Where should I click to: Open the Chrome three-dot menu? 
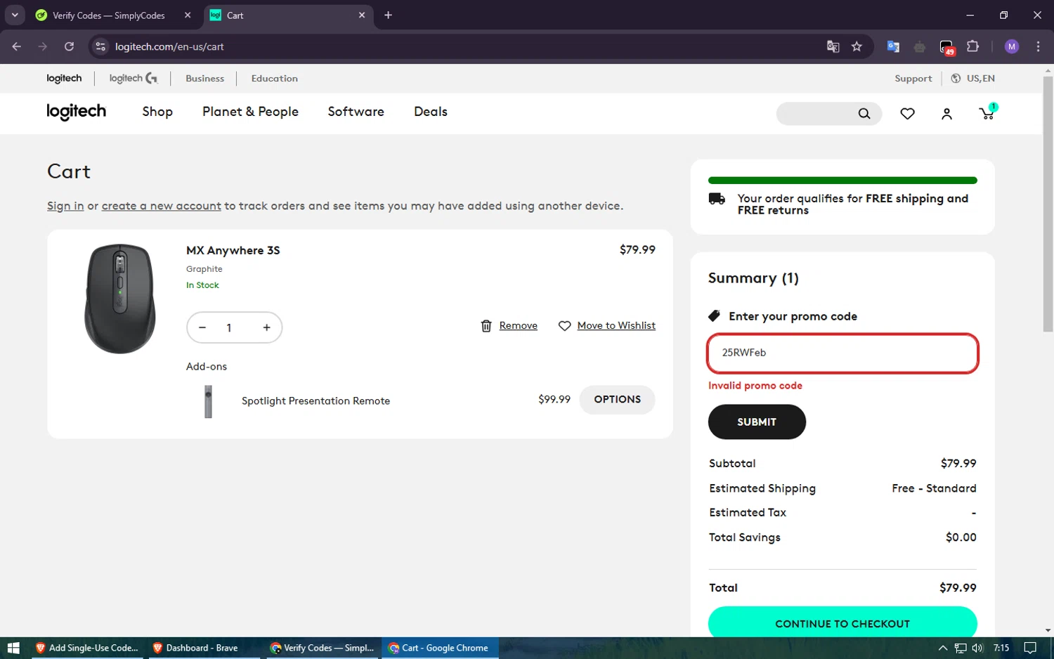point(1038,46)
